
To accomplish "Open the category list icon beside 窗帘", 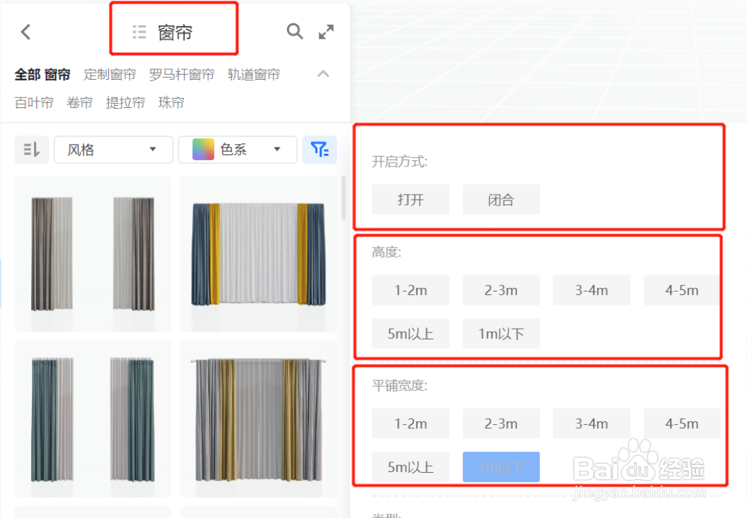I will coord(139,32).
